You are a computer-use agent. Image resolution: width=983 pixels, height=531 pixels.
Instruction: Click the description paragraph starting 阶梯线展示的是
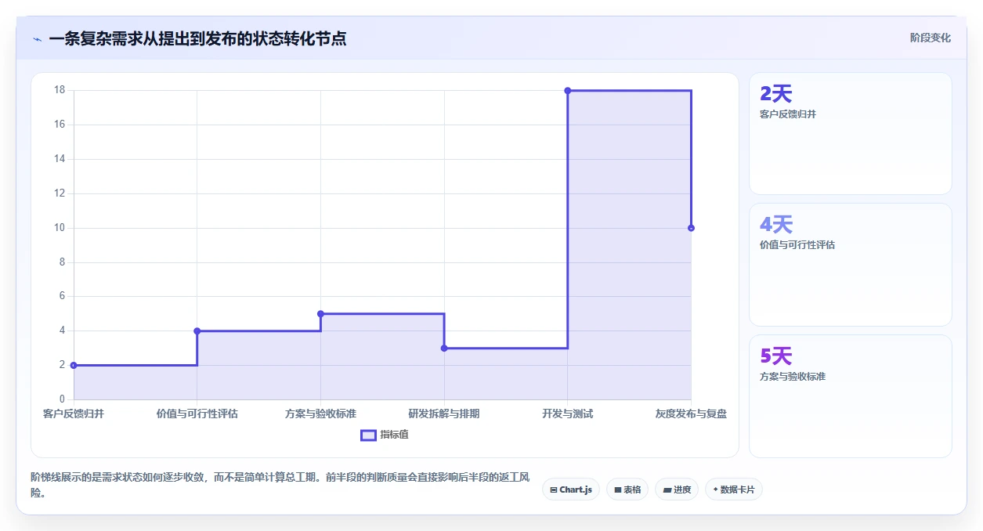click(280, 485)
